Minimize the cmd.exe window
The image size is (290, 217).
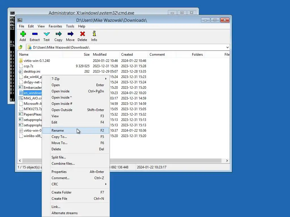tap(172, 13)
